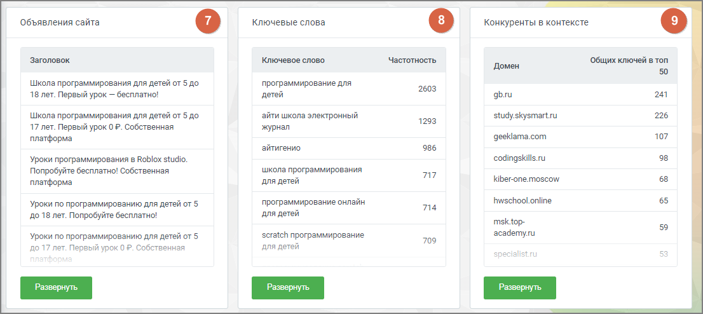Click Развернуть under Ключевые слова panel
Image resolution: width=703 pixels, height=314 pixels.
[288, 287]
